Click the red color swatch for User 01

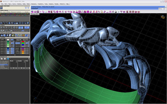(x=23, y=42)
